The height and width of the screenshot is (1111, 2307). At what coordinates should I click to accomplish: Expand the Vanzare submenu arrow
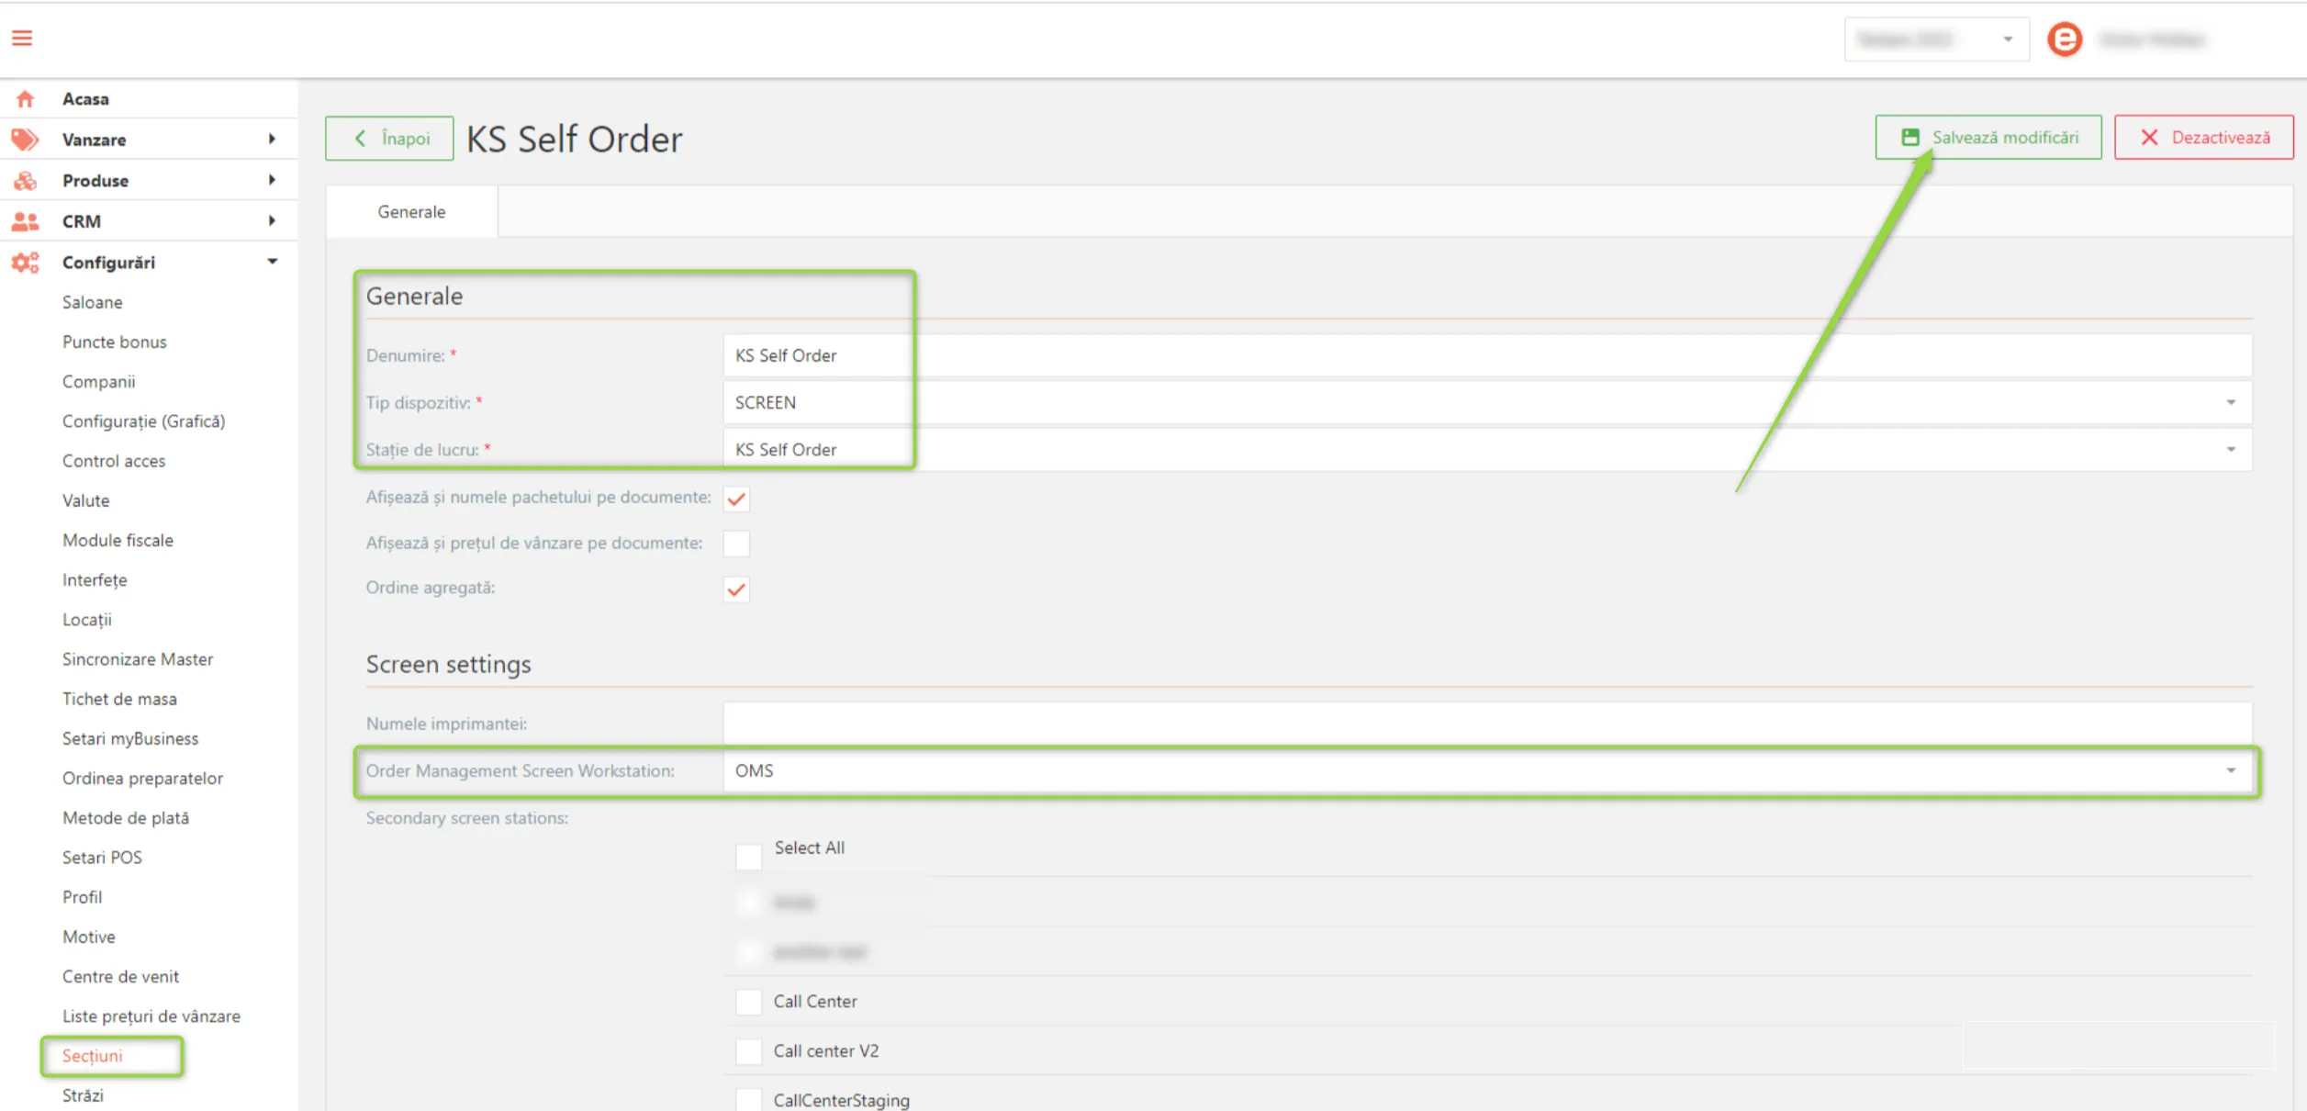272,139
